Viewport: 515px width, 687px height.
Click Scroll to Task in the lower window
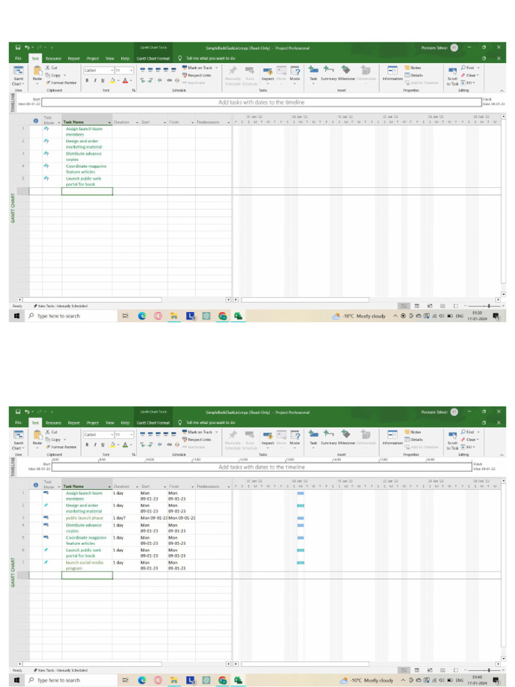coord(453,437)
